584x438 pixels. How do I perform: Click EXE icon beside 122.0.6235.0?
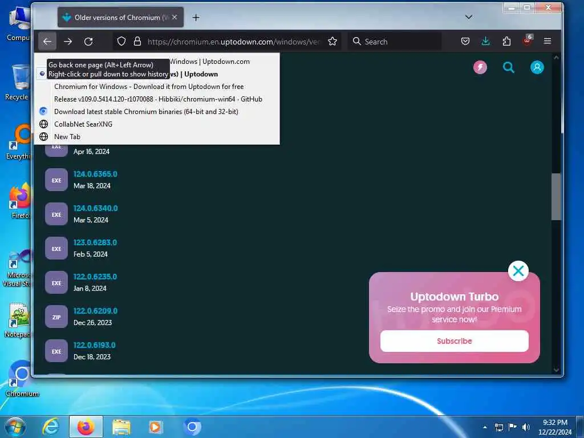pyautogui.click(x=56, y=283)
